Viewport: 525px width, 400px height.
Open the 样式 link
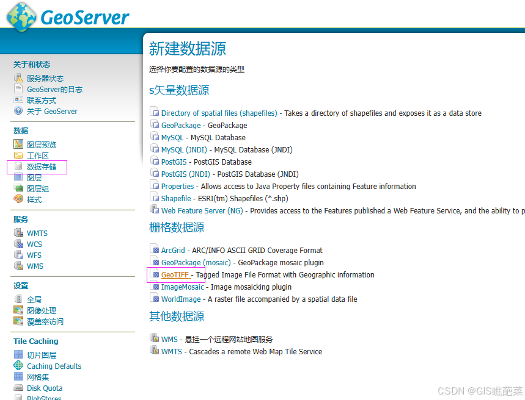point(34,200)
